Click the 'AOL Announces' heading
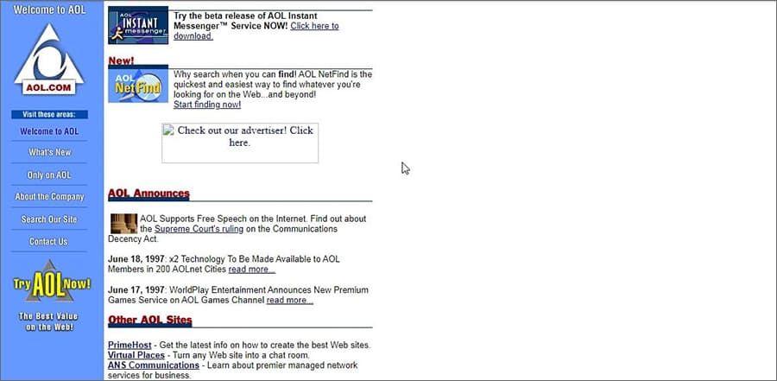Viewport: 777px width, 381px height. click(x=148, y=194)
